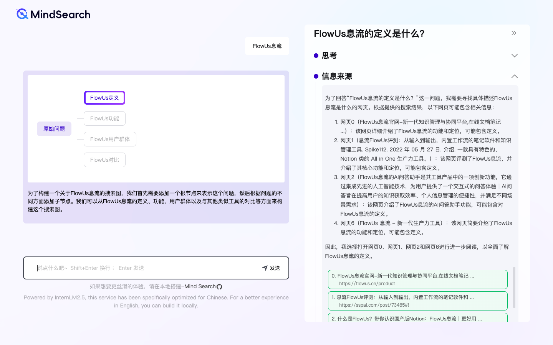Select the FlowUs功能 node
This screenshot has width=553, height=345.
(x=104, y=118)
